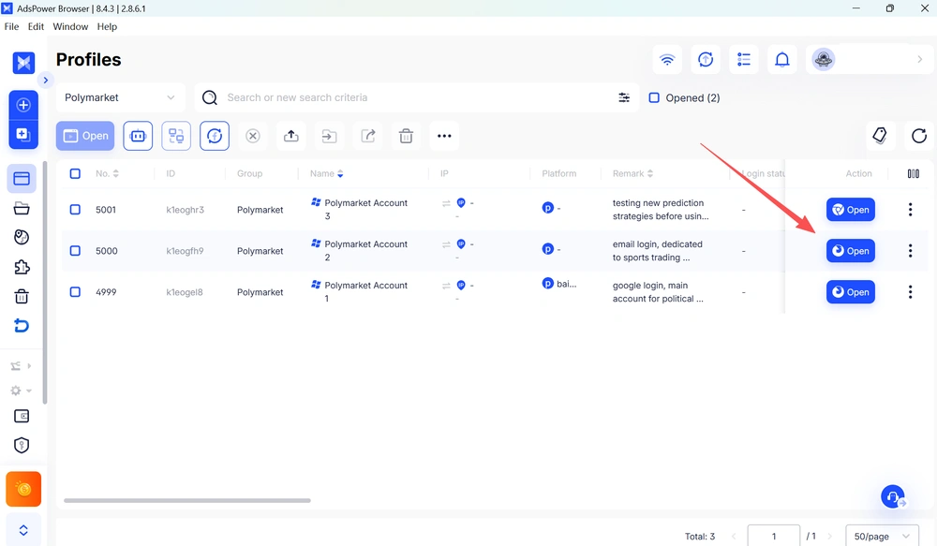Select checkbox for profile 4999
Screen dimensions: 937x546
75,292
